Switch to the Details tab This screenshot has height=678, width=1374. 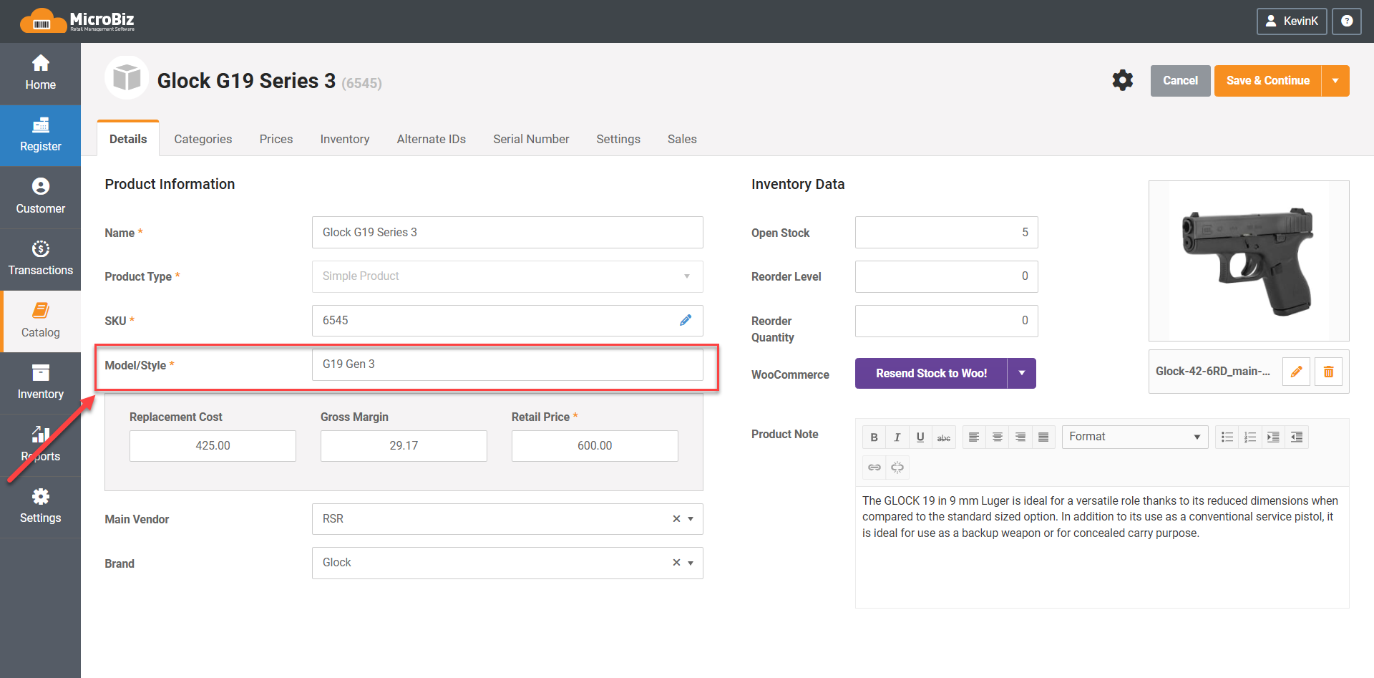point(128,139)
